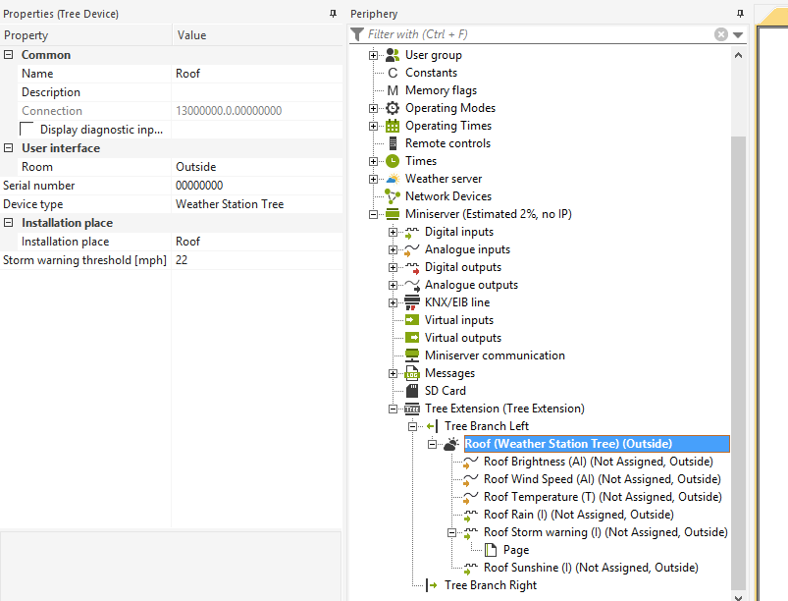Click the Operating Modes gear icon

(x=393, y=108)
